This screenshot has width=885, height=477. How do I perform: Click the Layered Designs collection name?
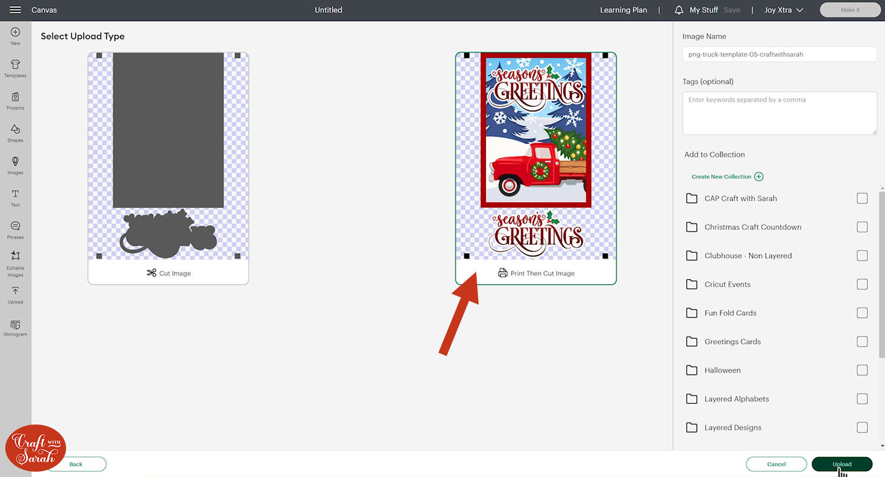pos(733,427)
